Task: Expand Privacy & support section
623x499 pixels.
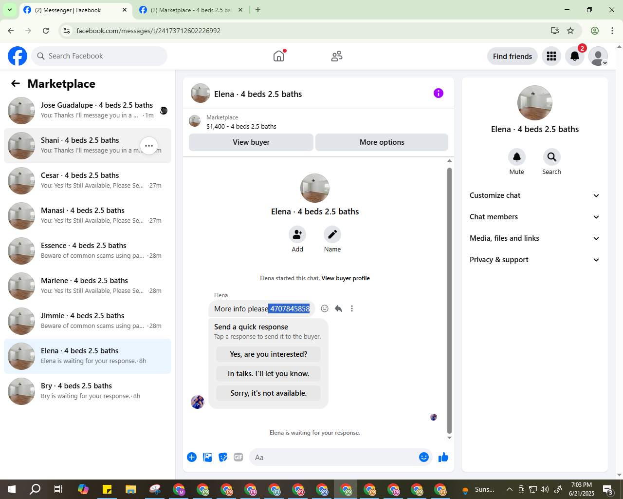Action: click(535, 260)
